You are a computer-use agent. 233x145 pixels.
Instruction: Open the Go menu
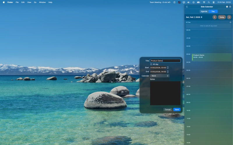[35, 2]
